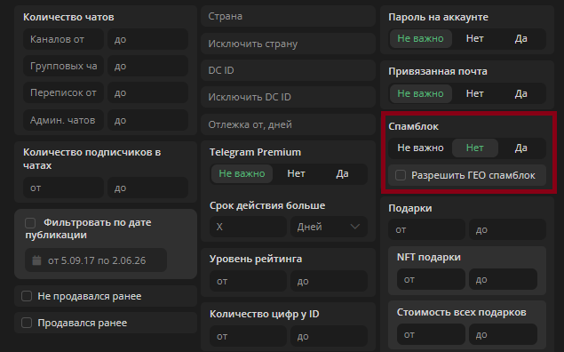The width and height of the screenshot is (564, 352).
Task: Focus the до field beside Каналов от
Action: (147, 39)
